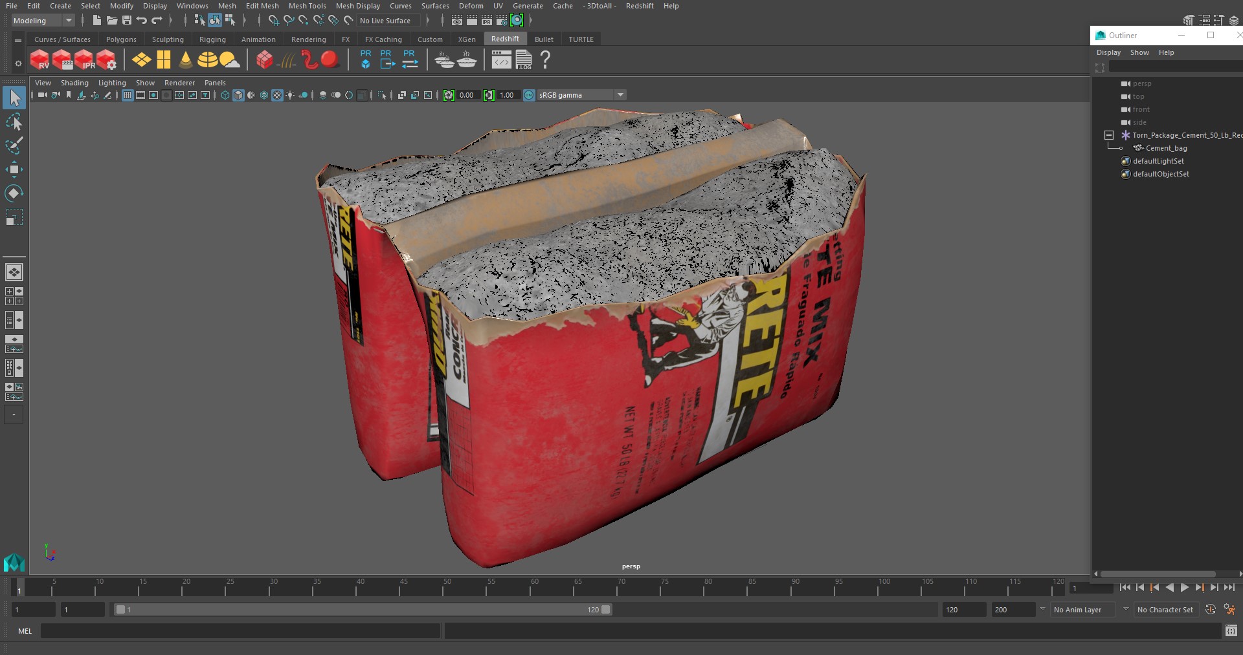
Task: Switch to the Rigging shelf tab
Action: tap(212, 39)
